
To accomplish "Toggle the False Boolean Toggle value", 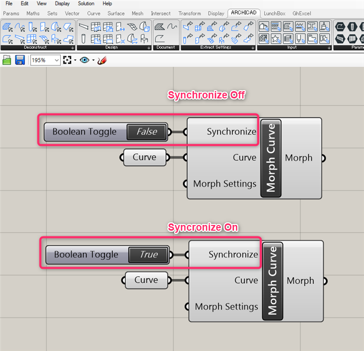I will point(147,132).
